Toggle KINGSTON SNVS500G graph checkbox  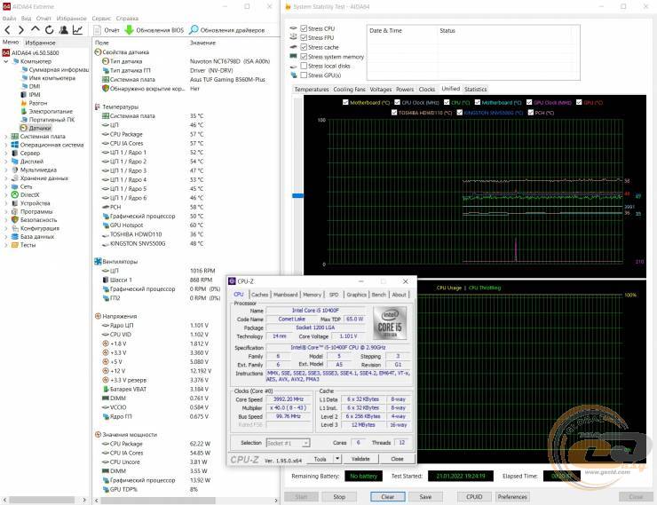click(x=460, y=112)
